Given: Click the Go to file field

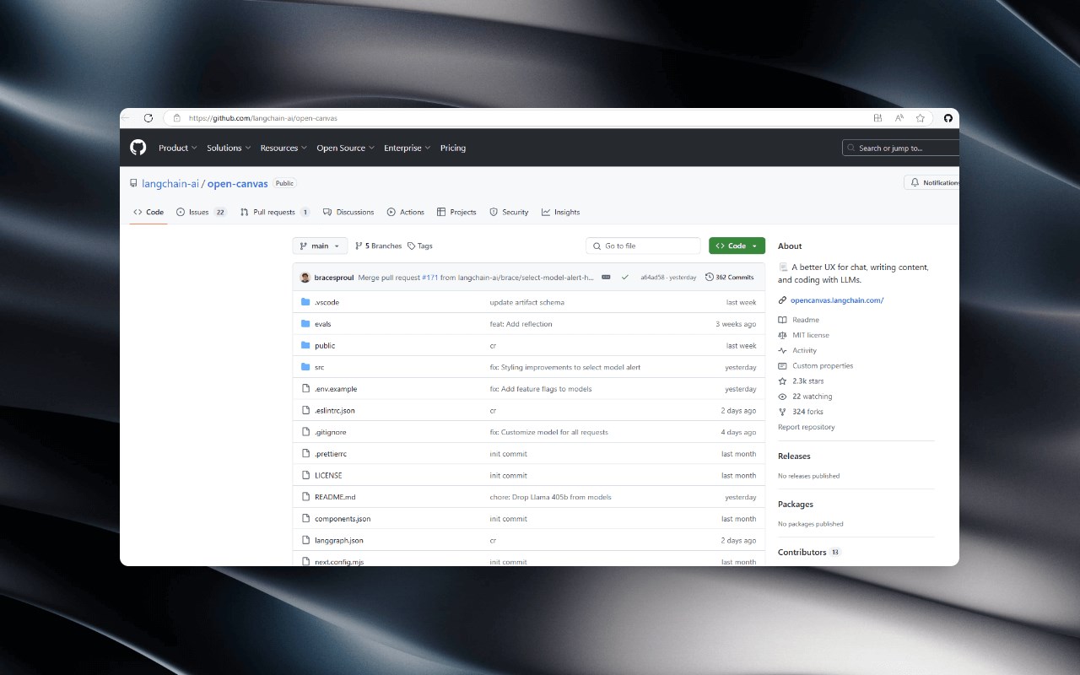Looking at the screenshot, I should click(x=643, y=246).
